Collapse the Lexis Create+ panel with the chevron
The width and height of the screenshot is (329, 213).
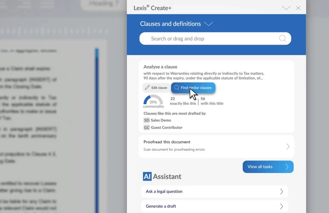286,8
